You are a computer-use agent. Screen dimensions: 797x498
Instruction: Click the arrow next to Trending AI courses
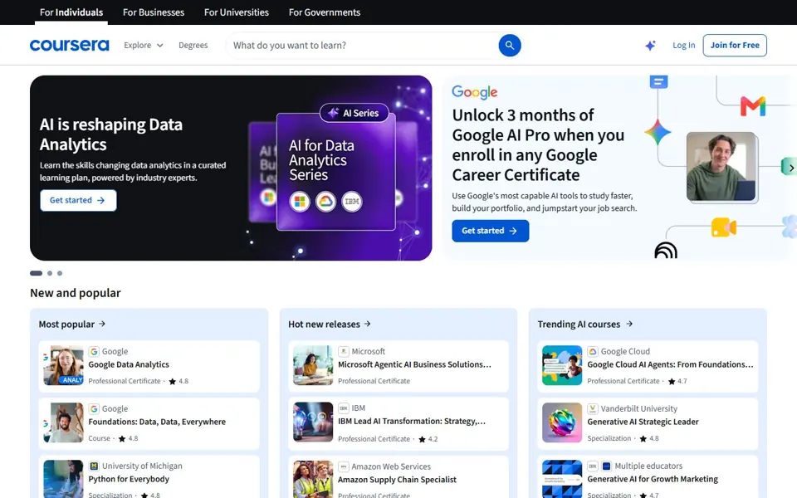629,324
